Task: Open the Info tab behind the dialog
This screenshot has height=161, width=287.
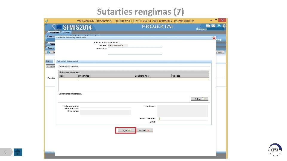Action: [49, 61]
